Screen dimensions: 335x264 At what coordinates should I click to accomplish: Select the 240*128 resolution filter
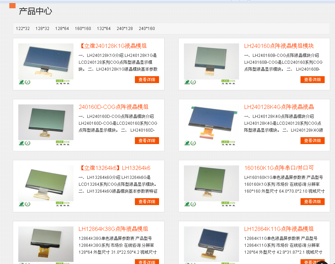point(125,29)
